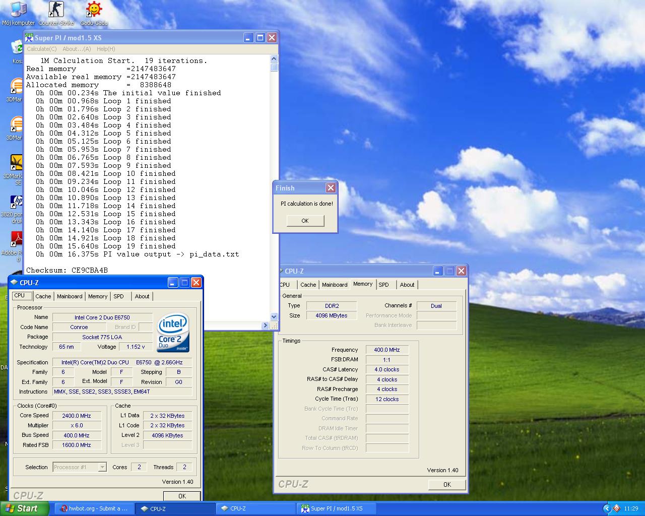
Task: Click the CAS# Latency 4.0 clocks value
Action: 387,369
